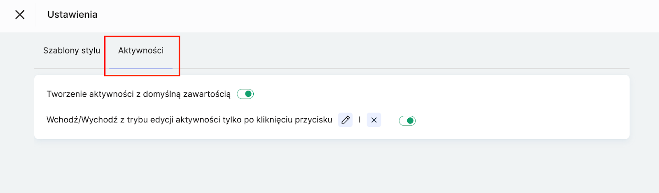Close the Ustawienia settings screen
The width and height of the screenshot is (659, 193).
[x=20, y=15]
